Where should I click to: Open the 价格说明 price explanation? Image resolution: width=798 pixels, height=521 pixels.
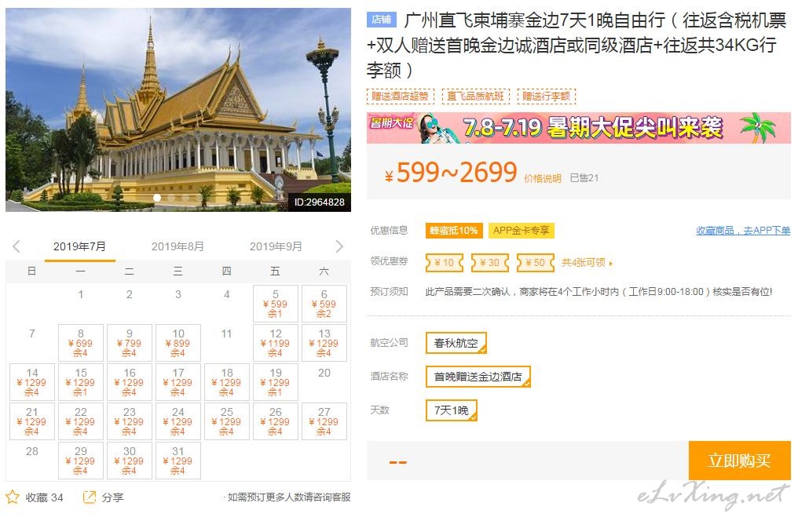[x=543, y=178]
